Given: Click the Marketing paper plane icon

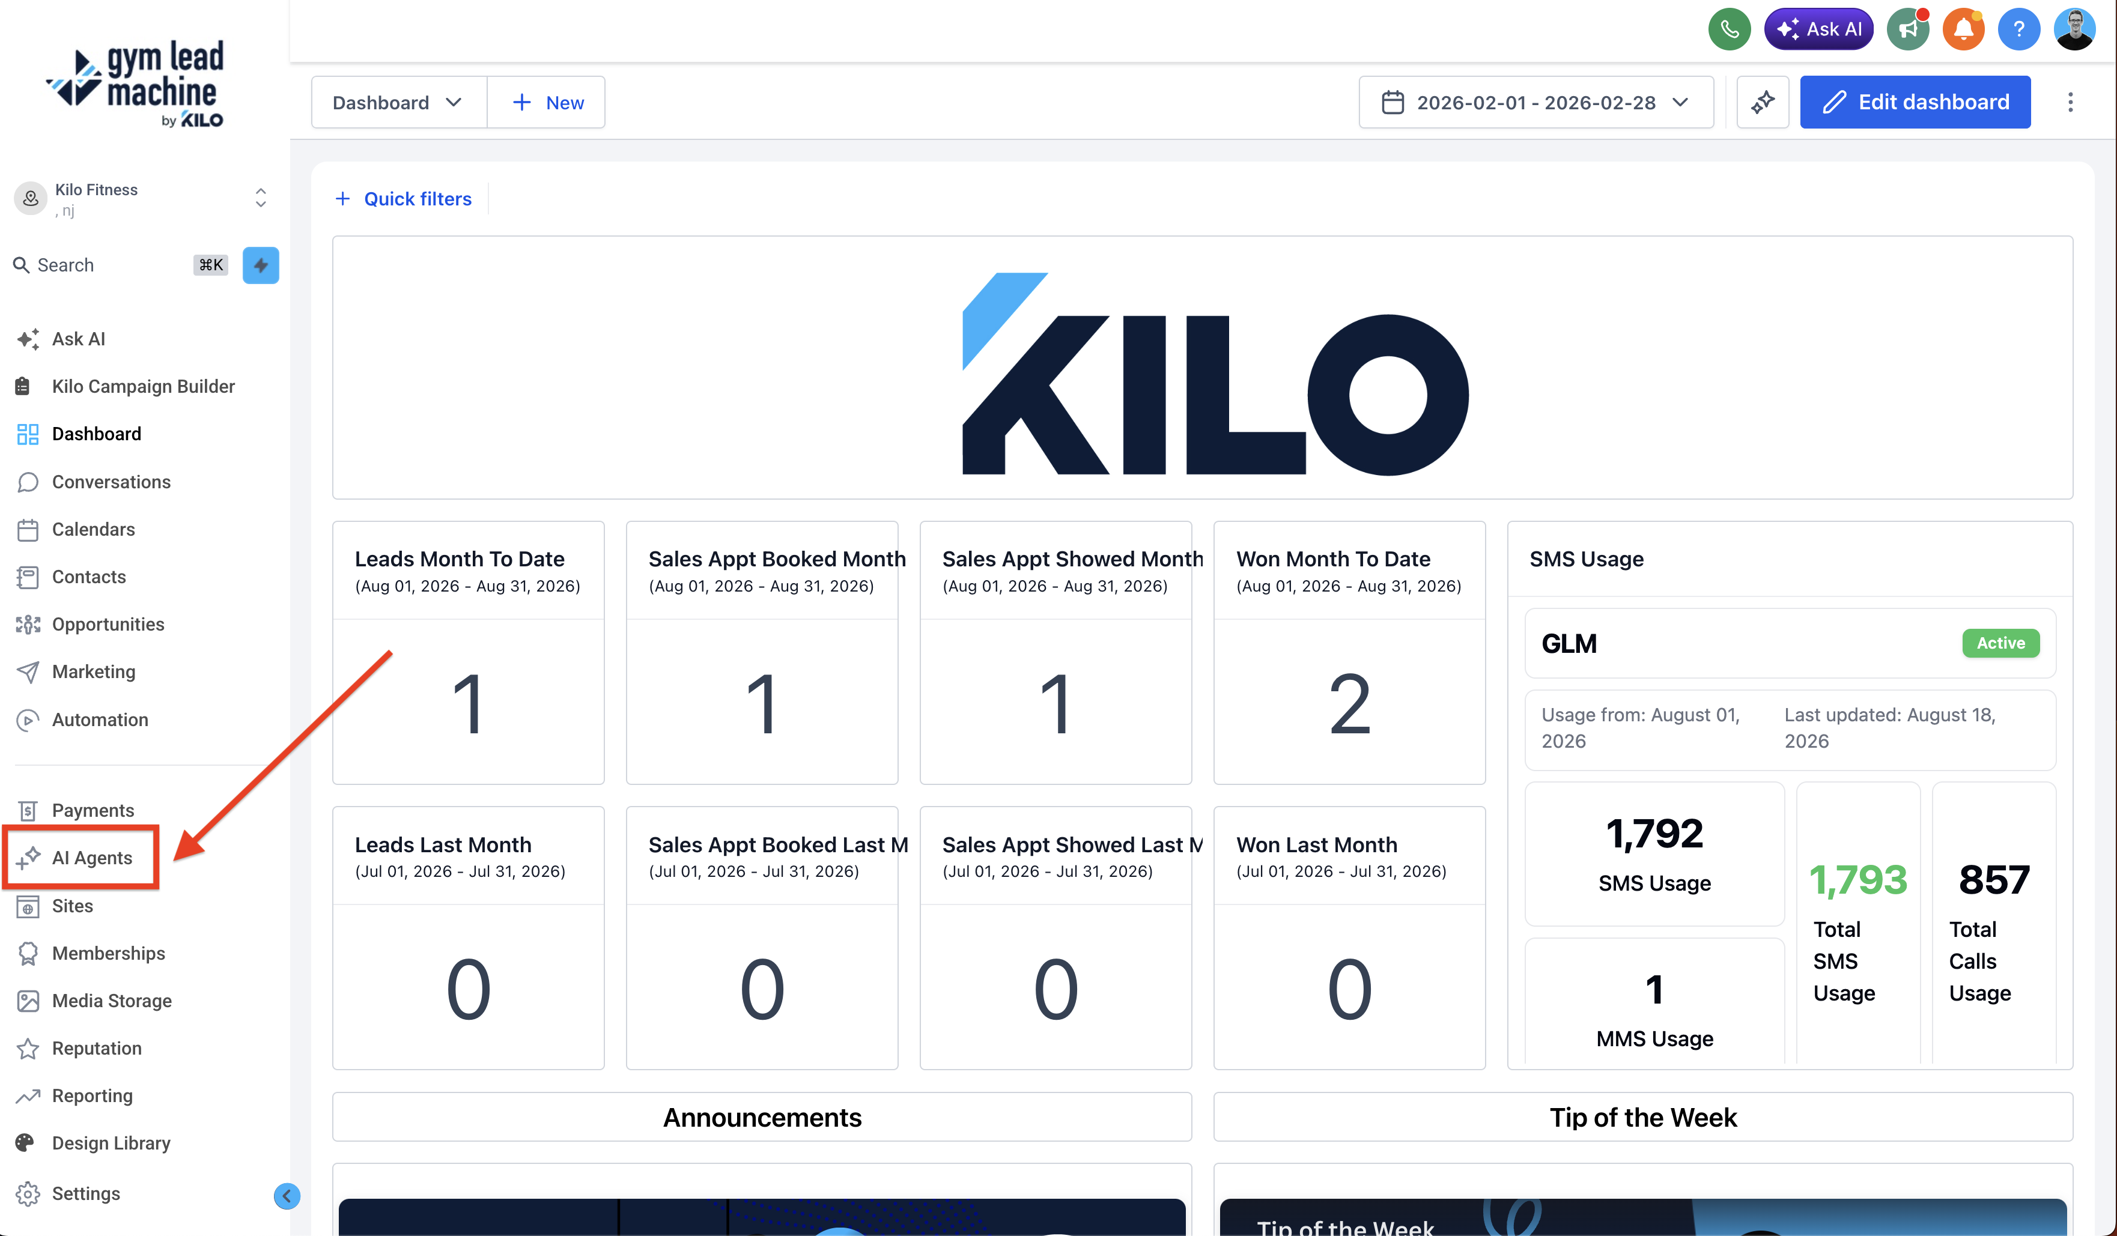Looking at the screenshot, I should (x=28, y=671).
